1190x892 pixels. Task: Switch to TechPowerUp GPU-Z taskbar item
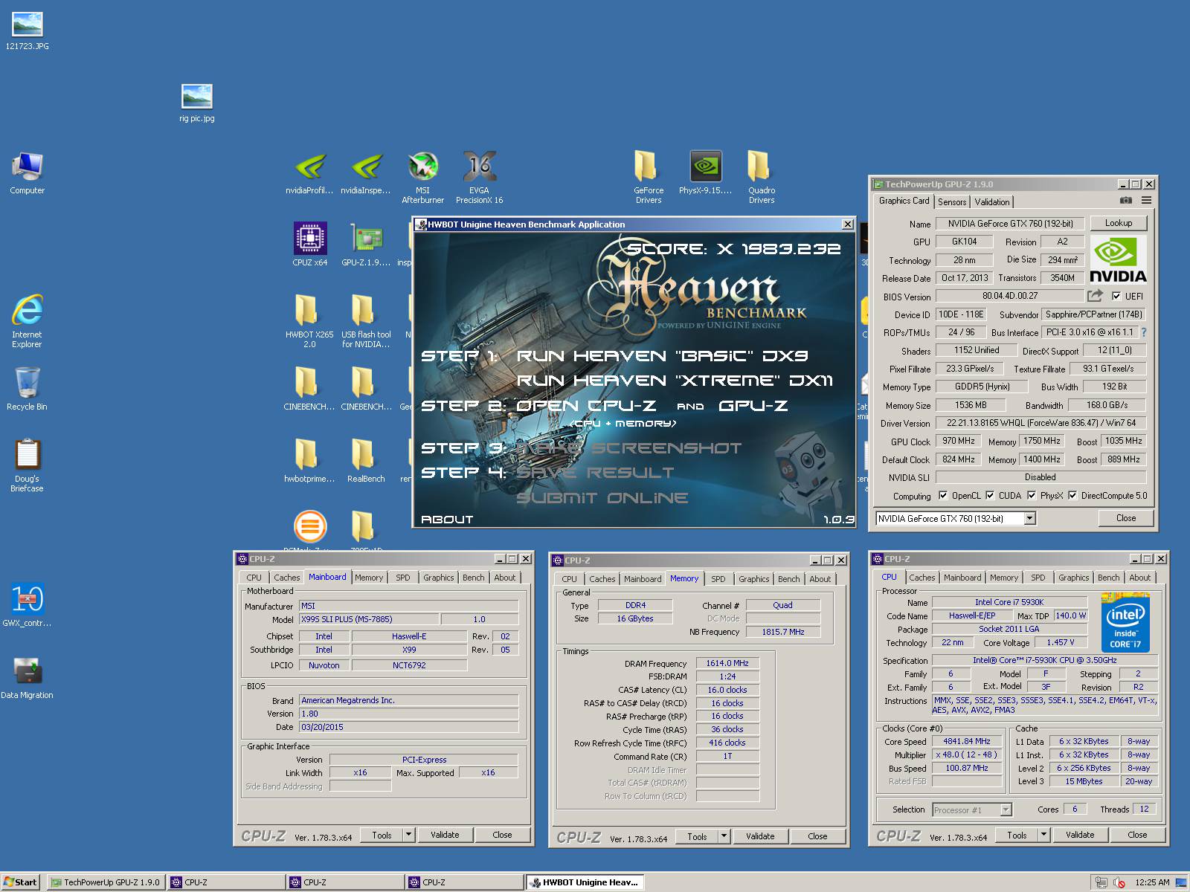(106, 882)
